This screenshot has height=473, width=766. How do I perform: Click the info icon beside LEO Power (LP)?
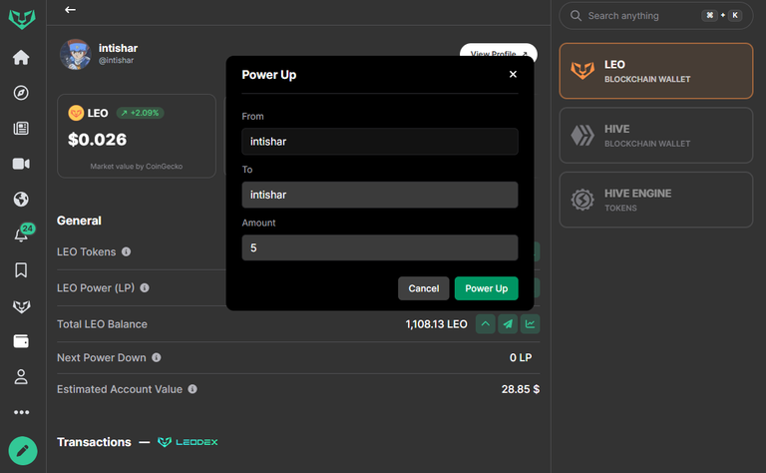(x=145, y=287)
